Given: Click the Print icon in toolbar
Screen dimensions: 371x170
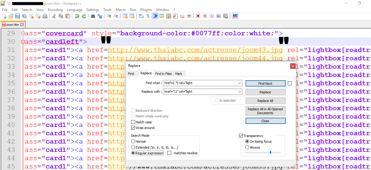Looking at the screenshot, I should click(45, 16).
